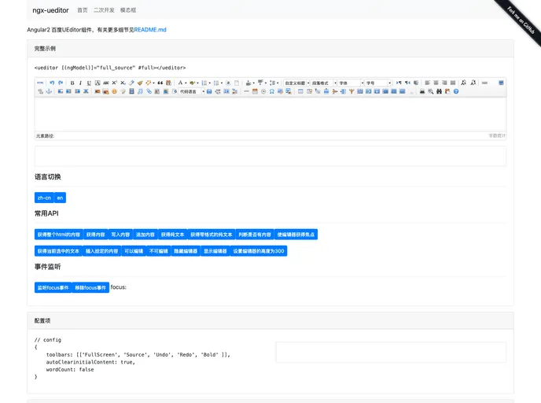Viewport: 541px width, 403px height.
Task: Align text center in editor
Action: pos(436,83)
